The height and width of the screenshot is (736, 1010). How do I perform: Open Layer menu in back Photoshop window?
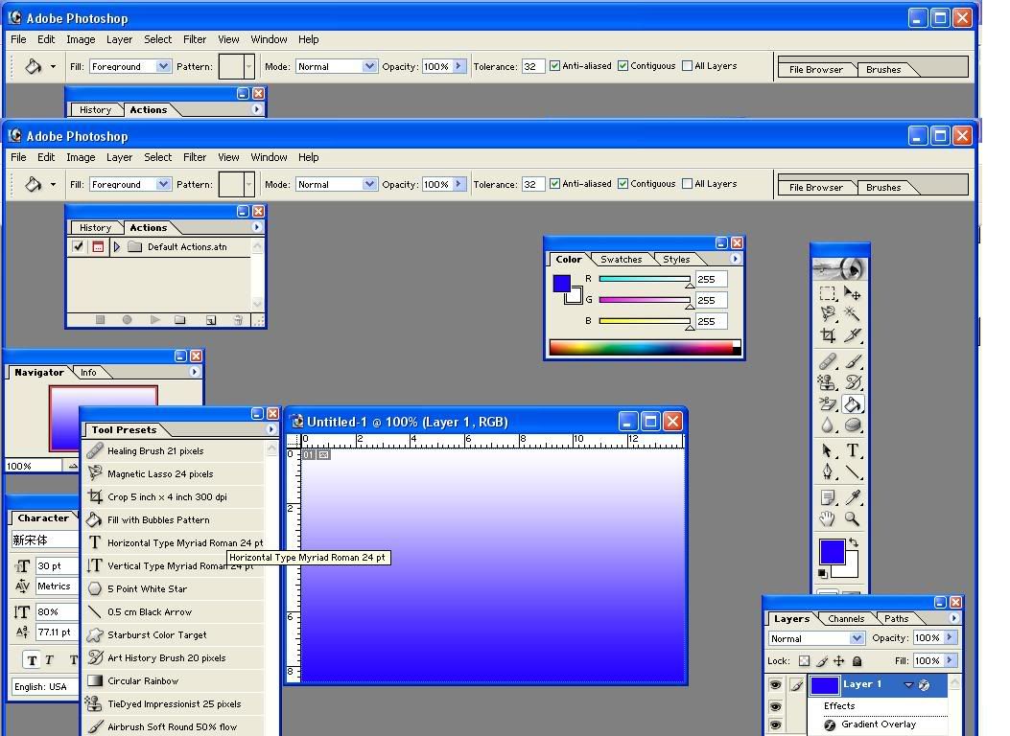tap(119, 39)
